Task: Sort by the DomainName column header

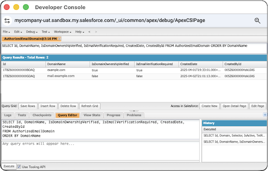Action: coord(68,64)
